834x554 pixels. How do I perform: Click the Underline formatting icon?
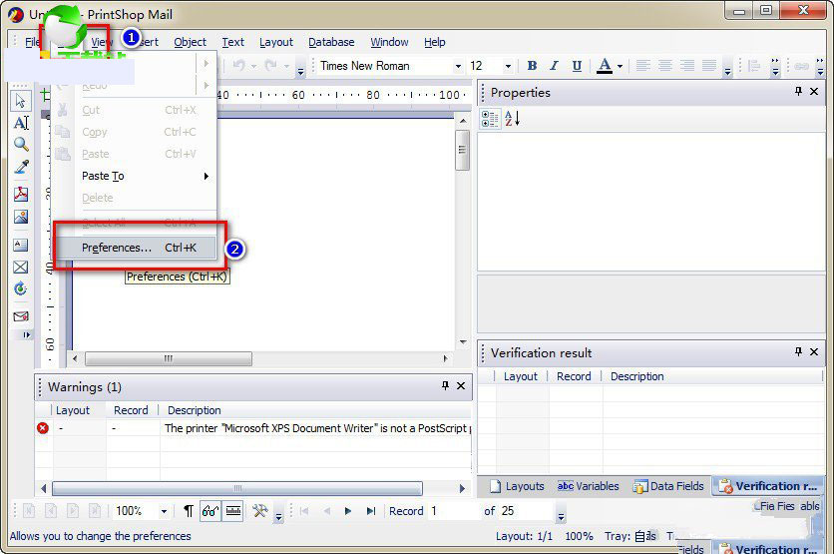pos(577,66)
